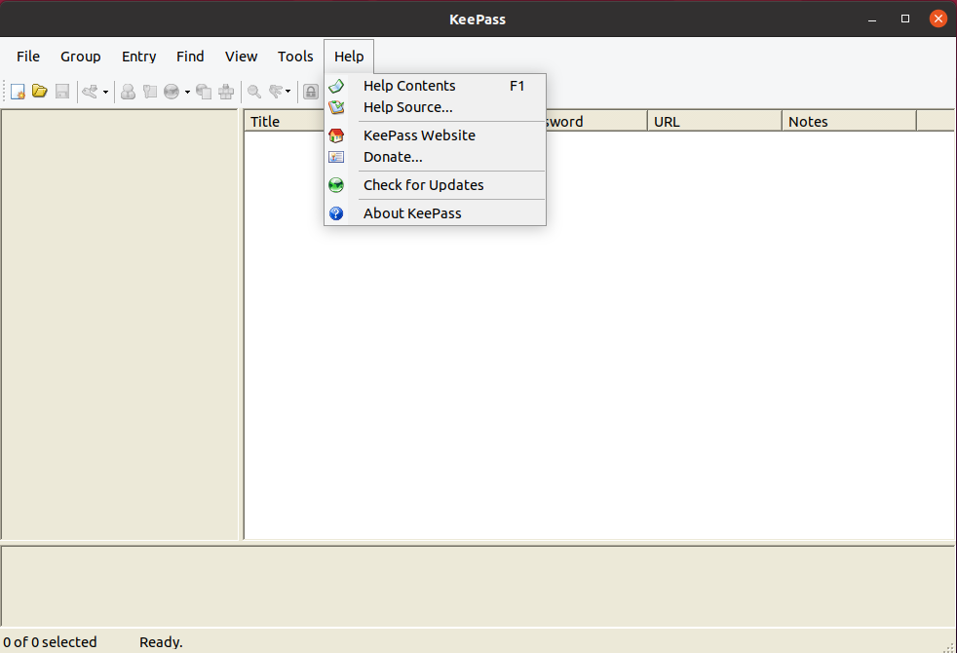
Task: Minimize the KeePass window
Action: 872,19
